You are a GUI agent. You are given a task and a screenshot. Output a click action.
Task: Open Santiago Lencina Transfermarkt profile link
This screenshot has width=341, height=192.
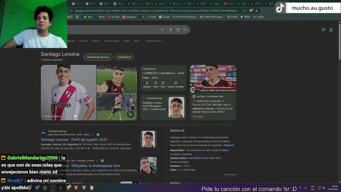tap(74, 139)
